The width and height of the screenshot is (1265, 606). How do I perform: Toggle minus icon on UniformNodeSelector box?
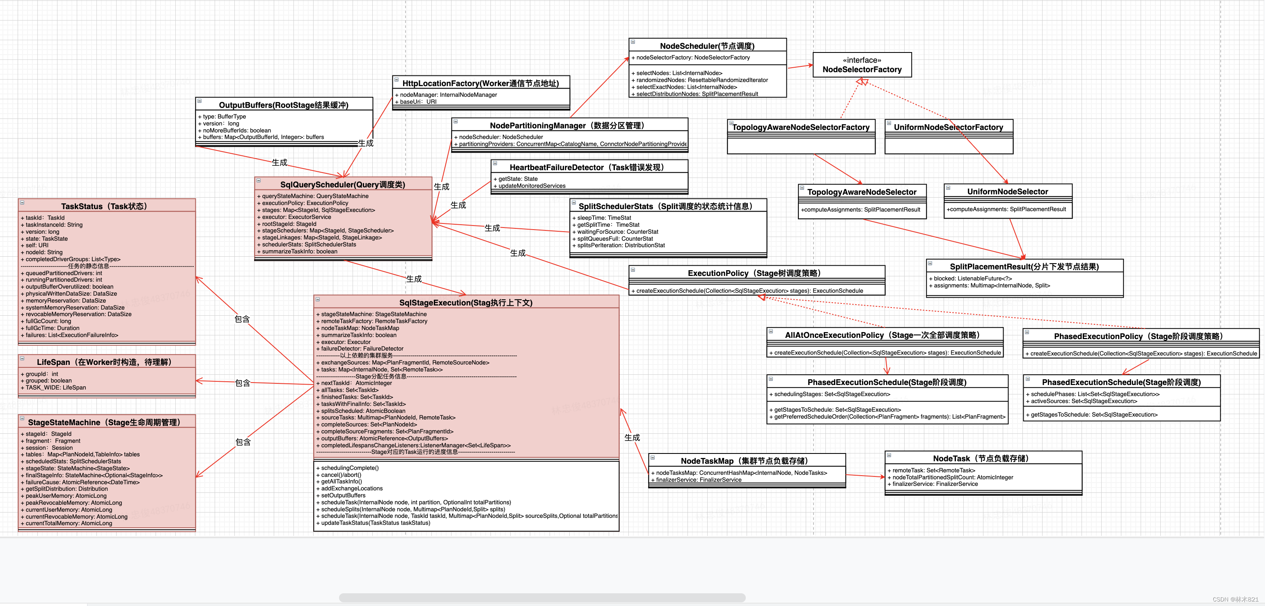pos(948,188)
